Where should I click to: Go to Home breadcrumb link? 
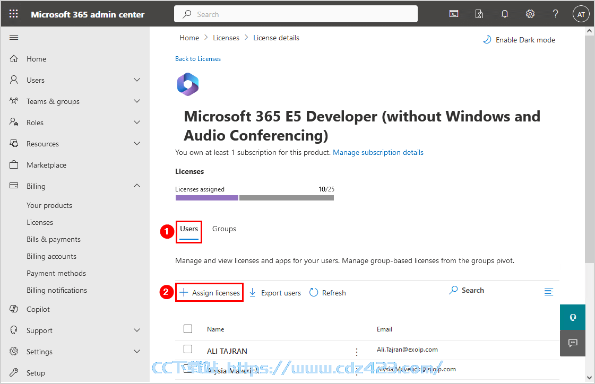click(189, 38)
